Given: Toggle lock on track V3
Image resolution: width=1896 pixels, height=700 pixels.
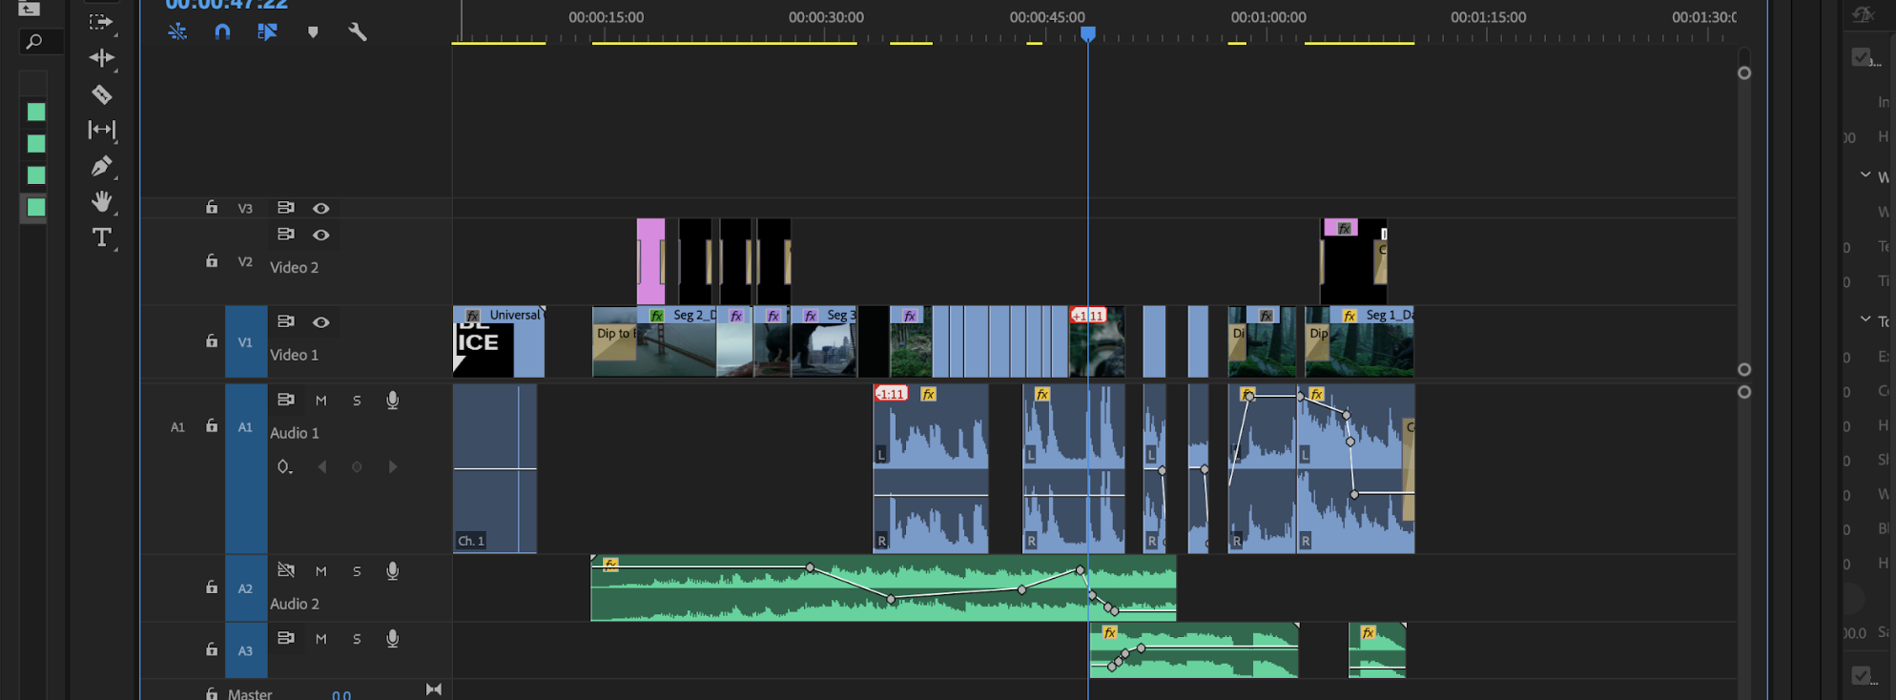Looking at the screenshot, I should tap(212, 207).
